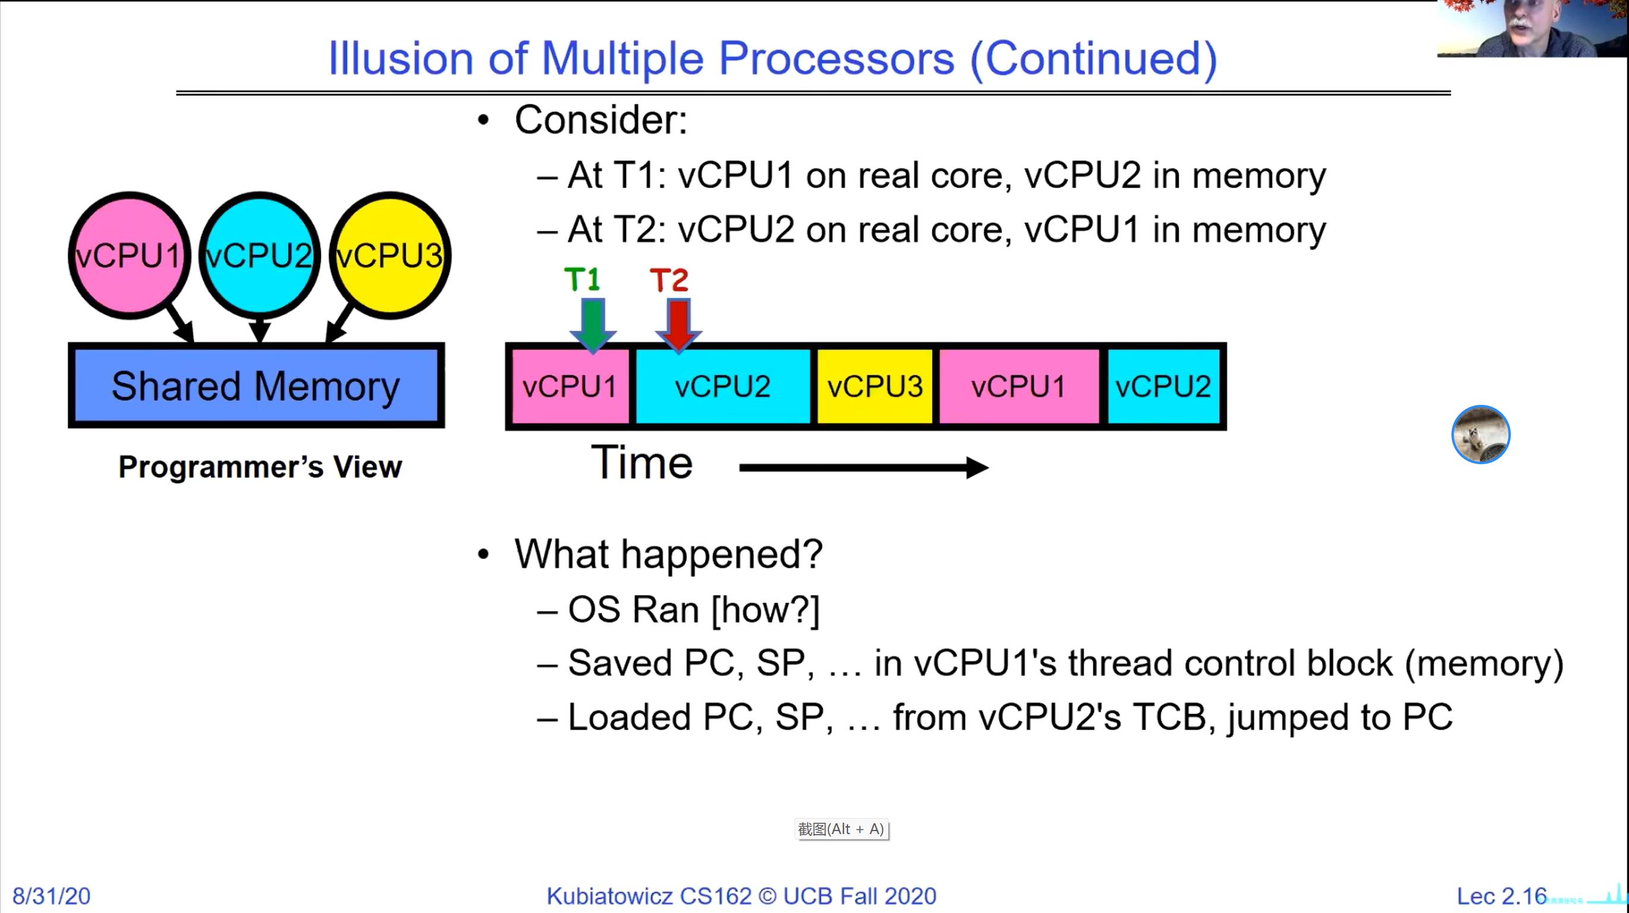Screen dimensions: 1629x913
Task: Click the second participant icon bottom-right
Action: tap(1480, 434)
